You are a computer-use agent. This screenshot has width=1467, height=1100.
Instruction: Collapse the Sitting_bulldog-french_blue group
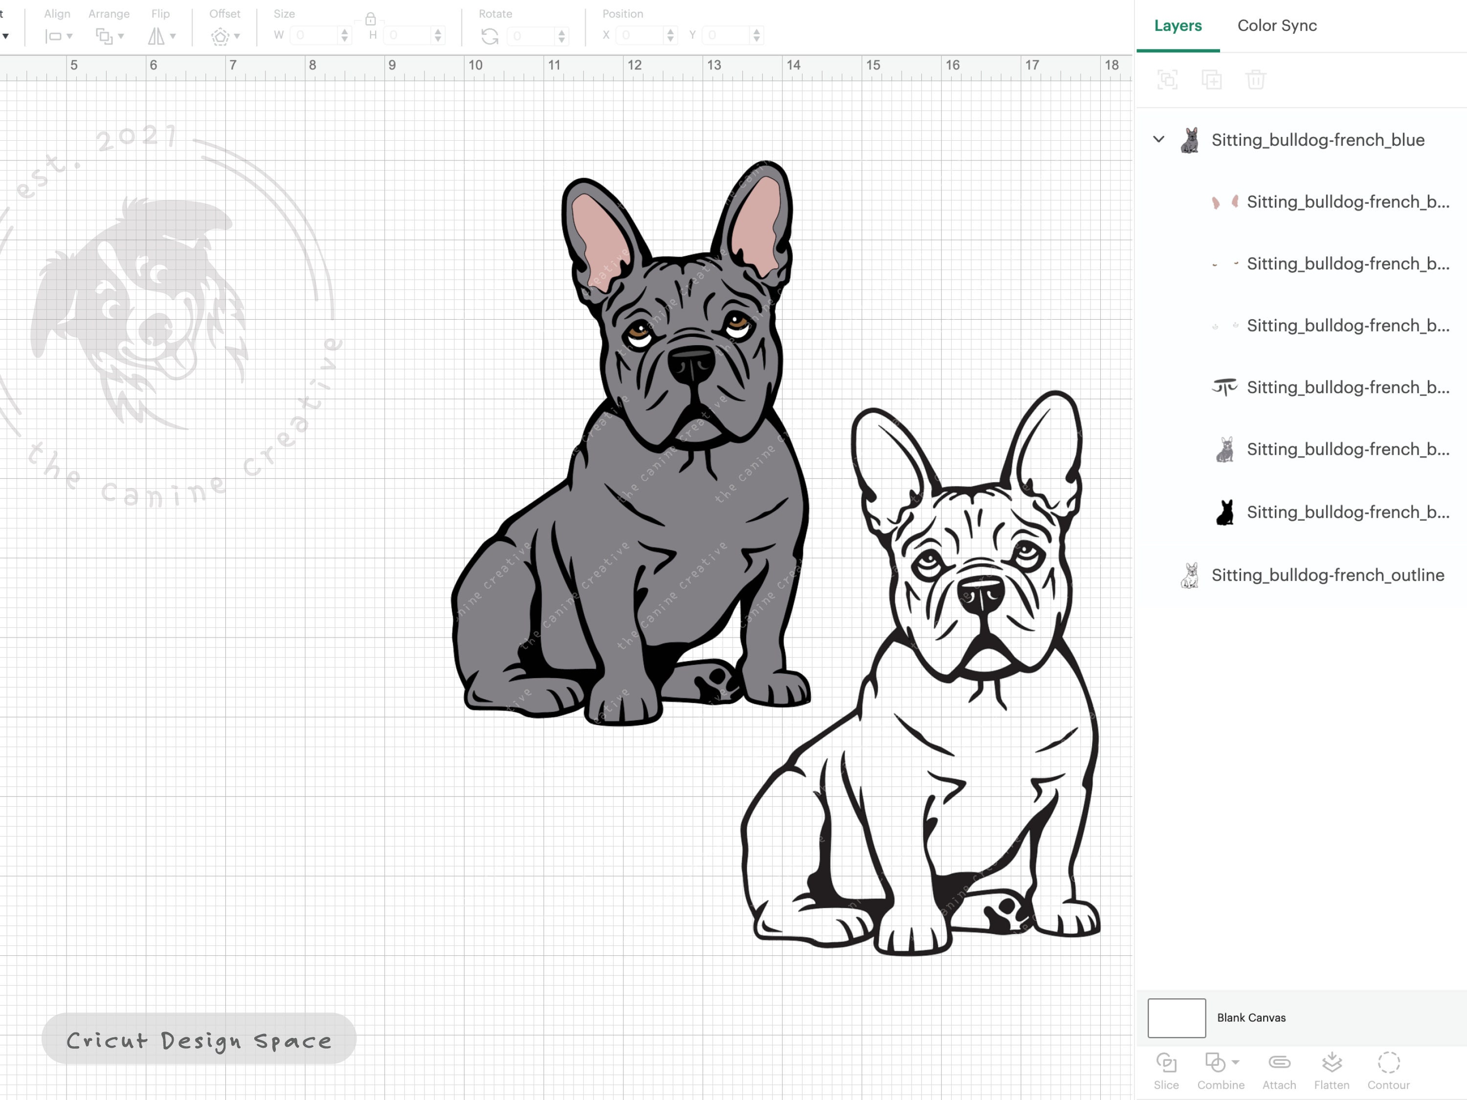pyautogui.click(x=1158, y=140)
